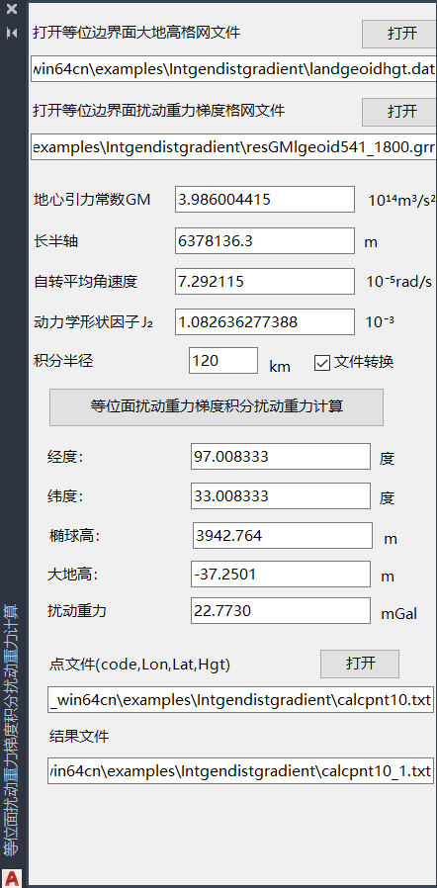Open the point file (code,Lon,Lat,Hgt)

click(360, 664)
